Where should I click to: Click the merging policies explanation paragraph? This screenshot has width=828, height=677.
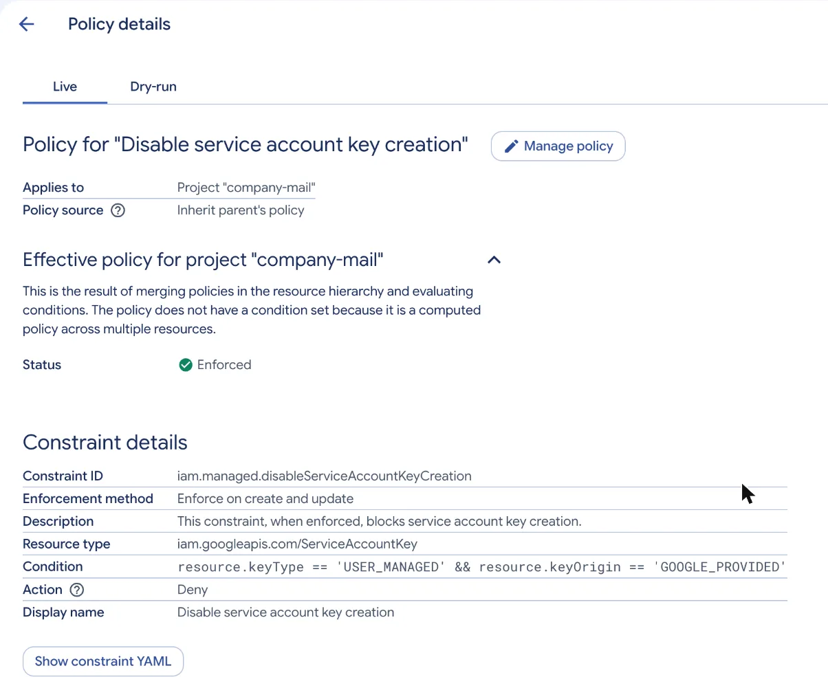tap(252, 310)
